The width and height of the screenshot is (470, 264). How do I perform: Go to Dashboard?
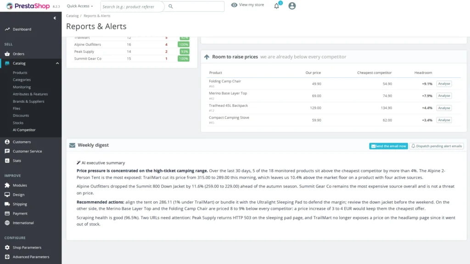(x=22, y=29)
